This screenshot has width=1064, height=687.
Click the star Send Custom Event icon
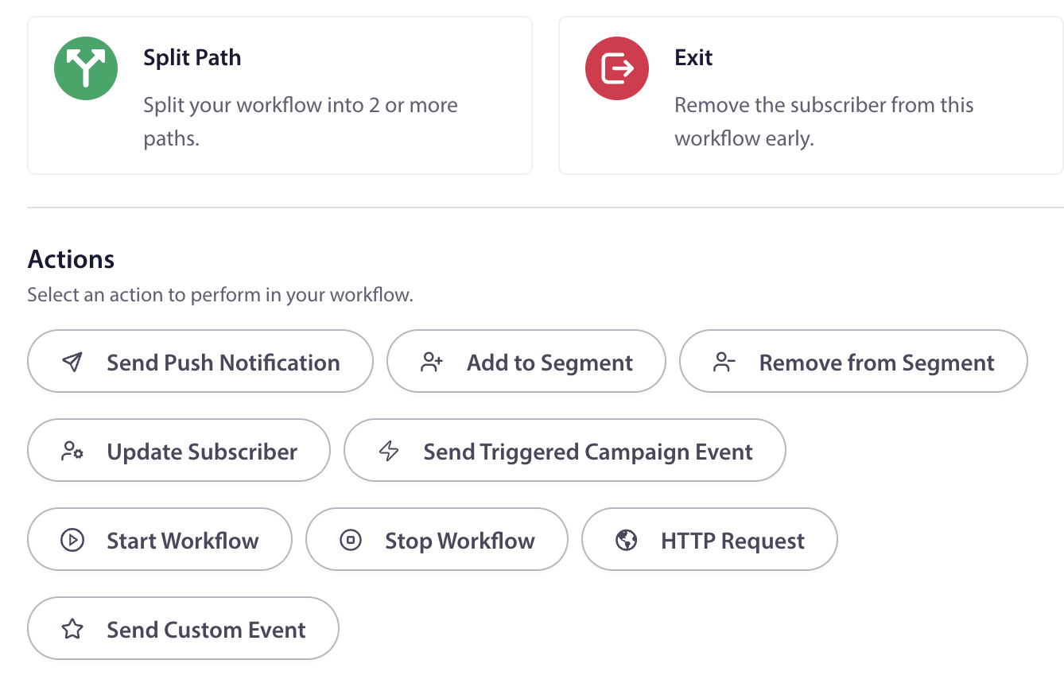coord(72,630)
